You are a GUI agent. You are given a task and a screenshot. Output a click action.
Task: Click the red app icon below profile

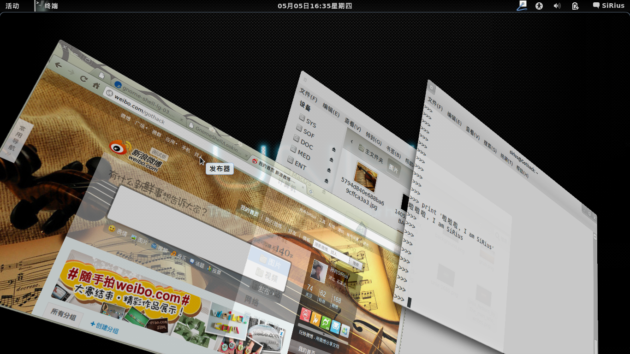tap(305, 314)
